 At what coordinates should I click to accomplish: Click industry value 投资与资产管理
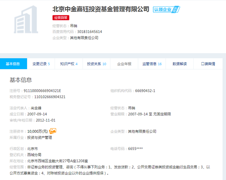pos(39,138)
